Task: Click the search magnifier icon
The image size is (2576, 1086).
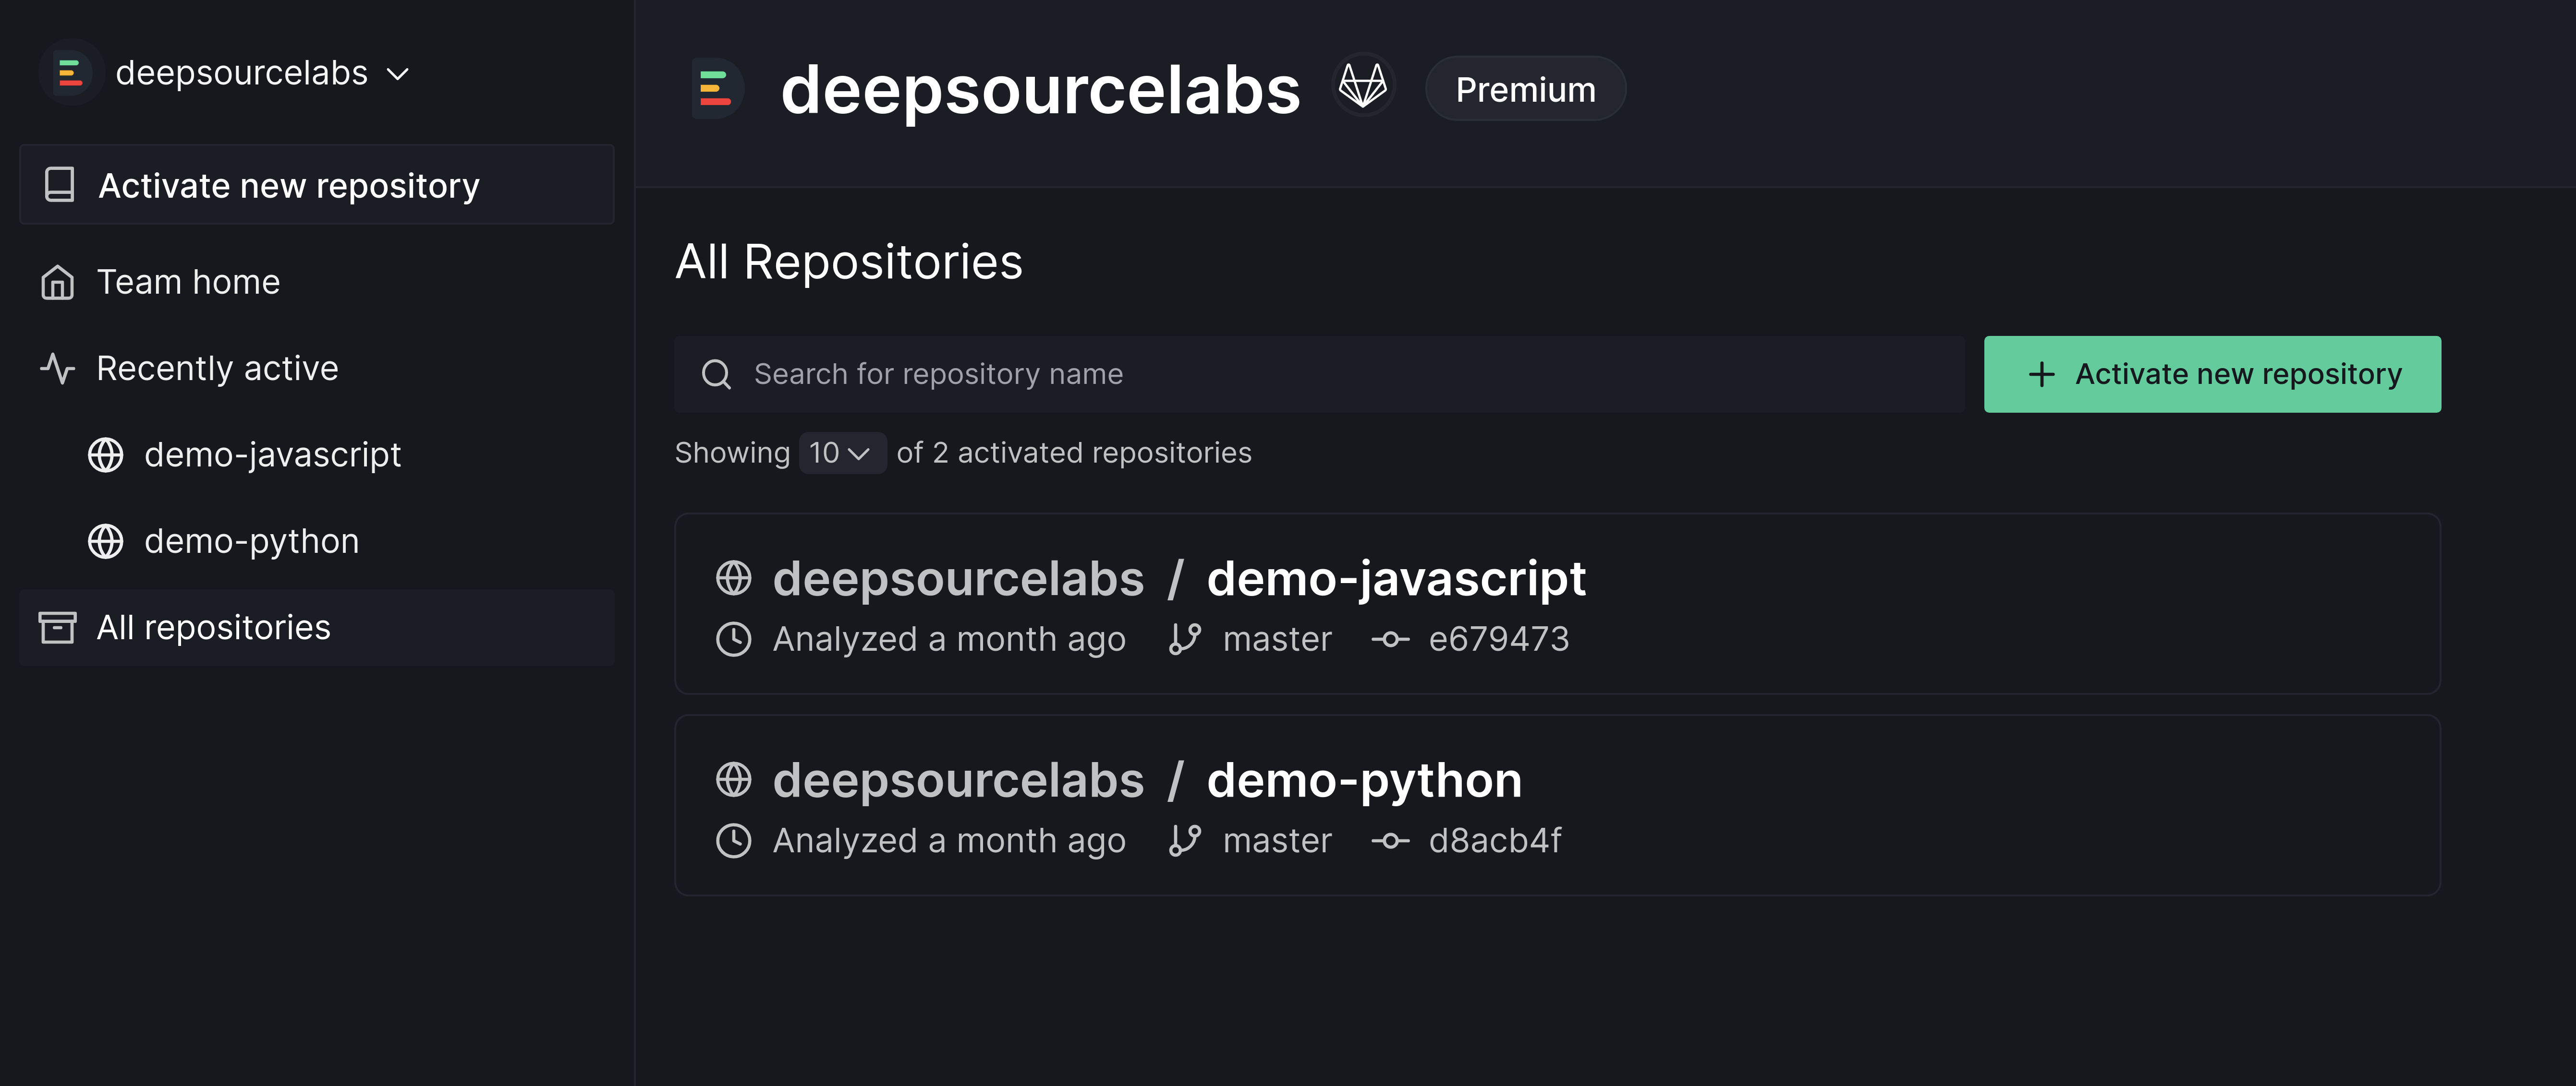Action: point(716,374)
